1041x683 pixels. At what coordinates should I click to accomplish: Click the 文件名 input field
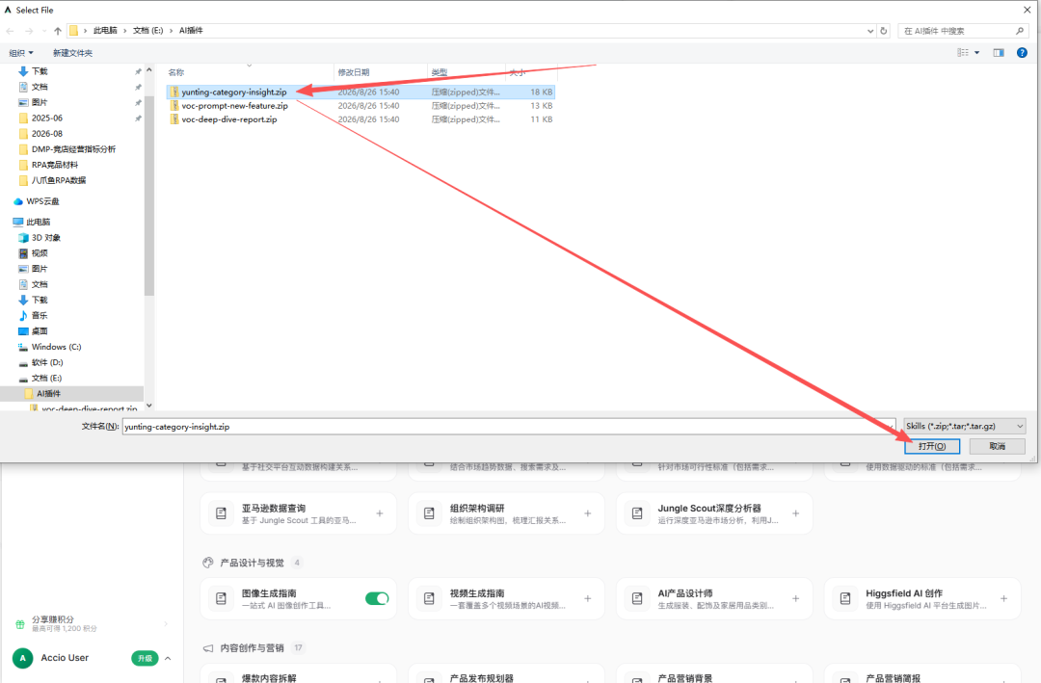point(509,426)
